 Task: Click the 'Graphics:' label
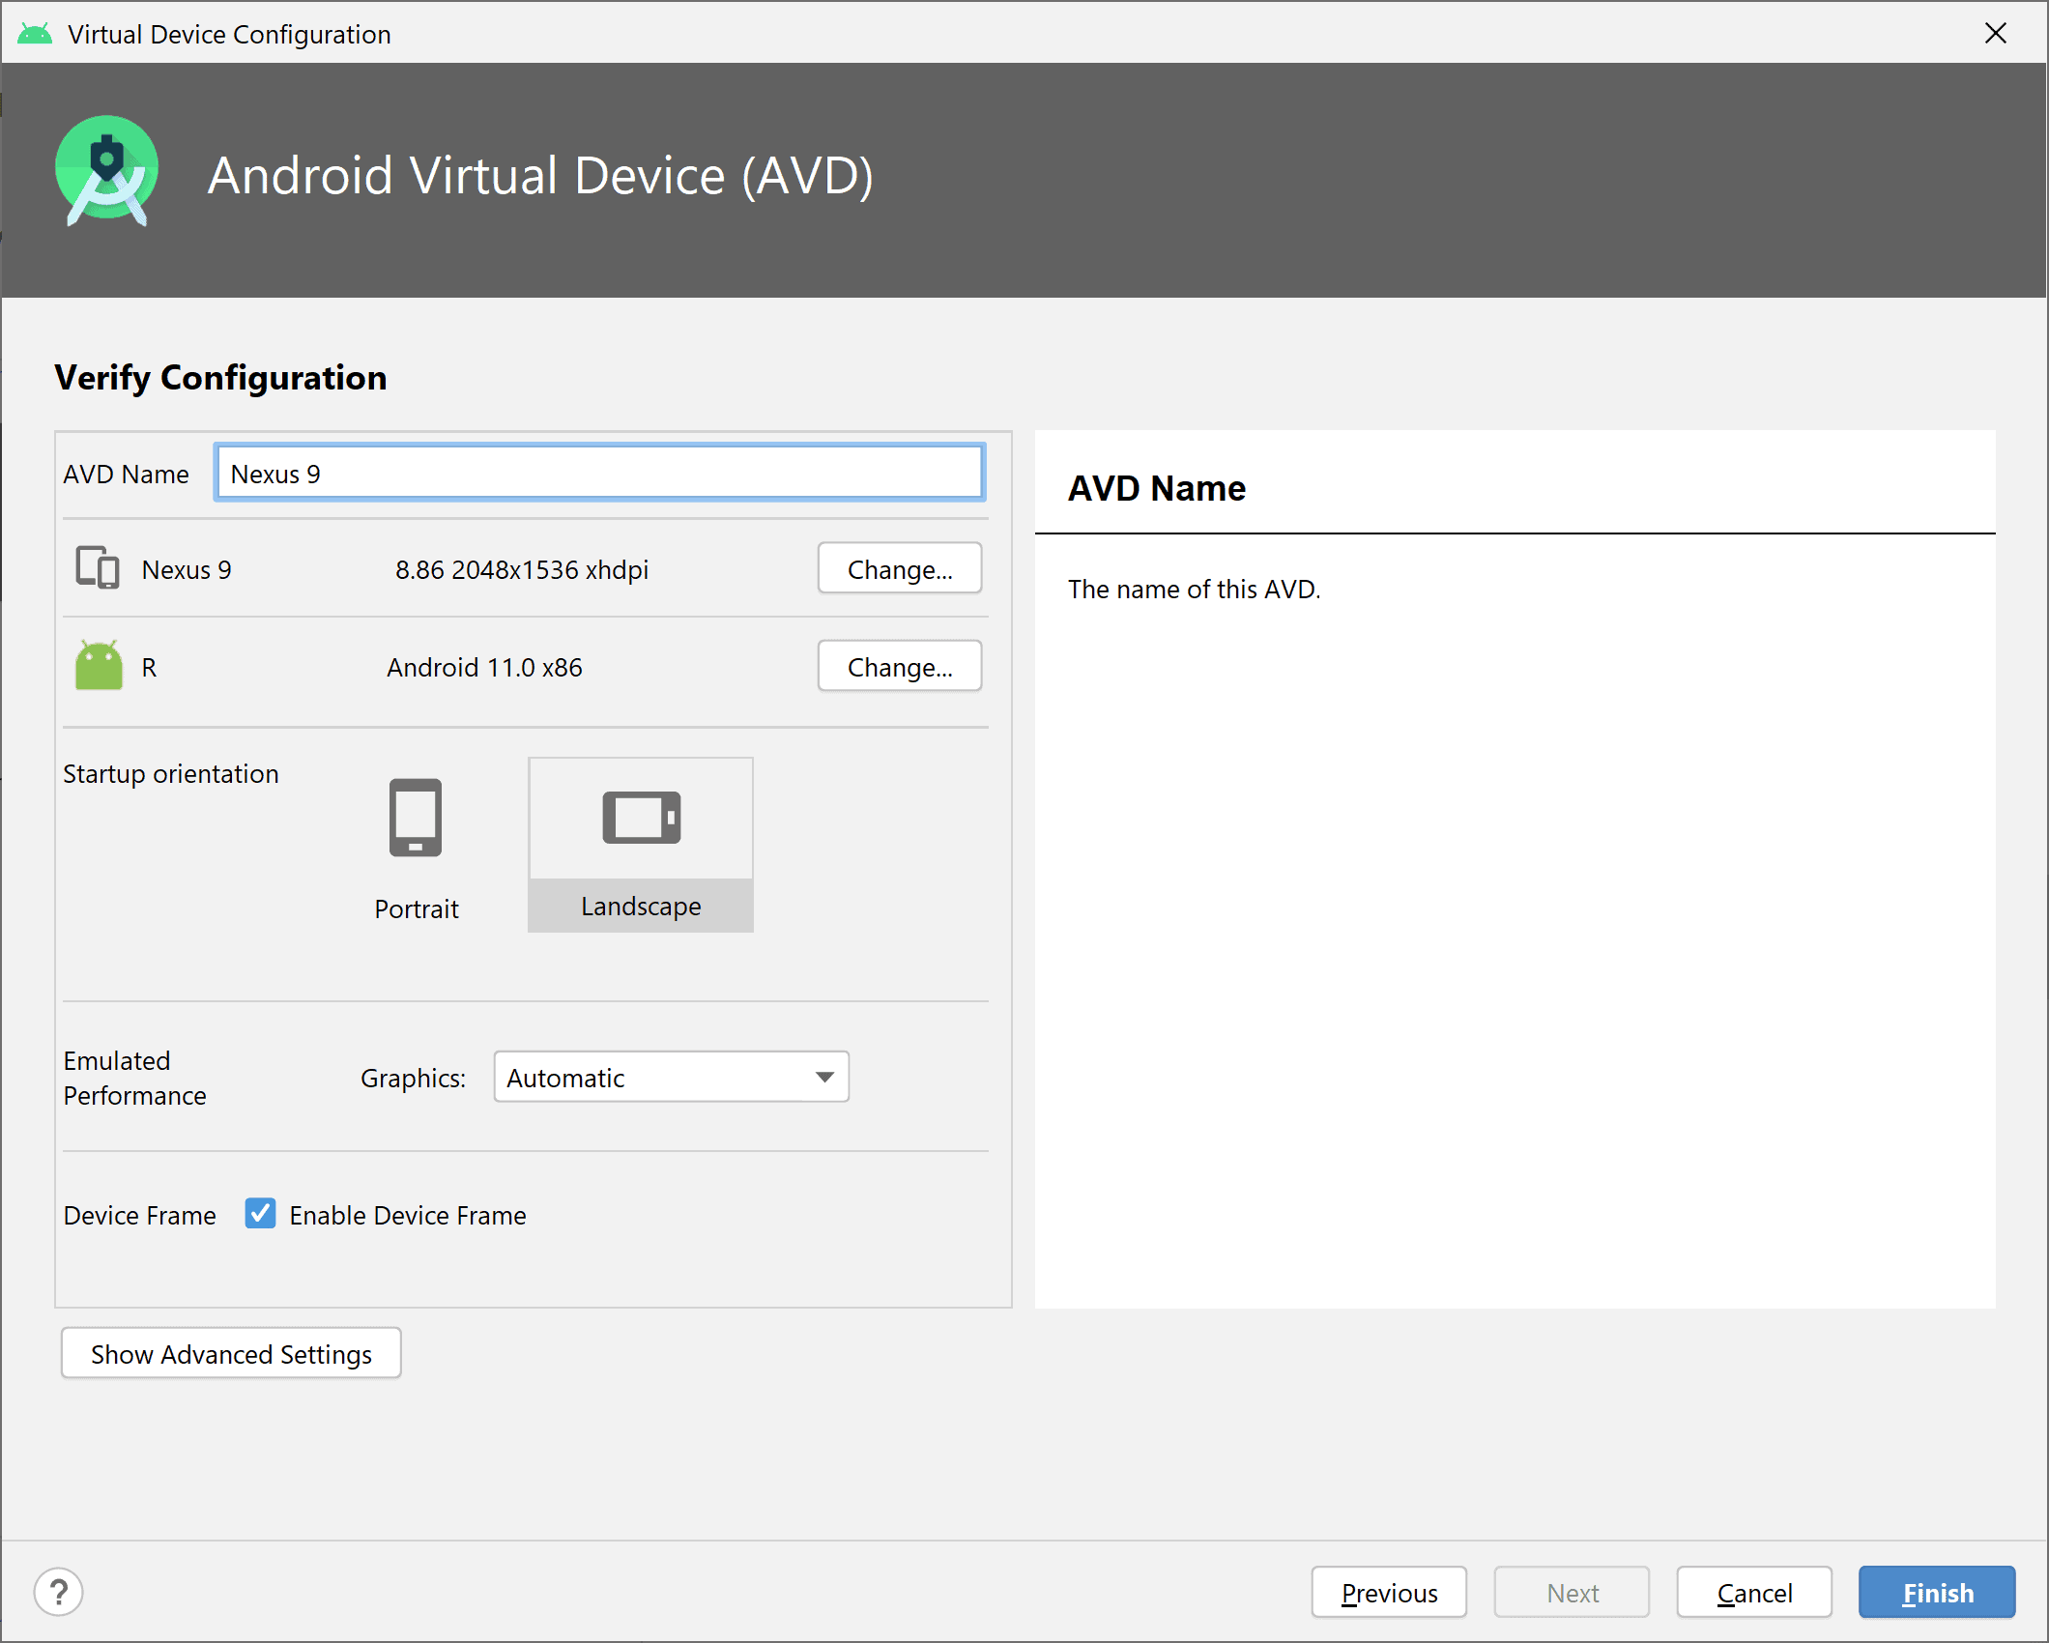click(413, 1078)
